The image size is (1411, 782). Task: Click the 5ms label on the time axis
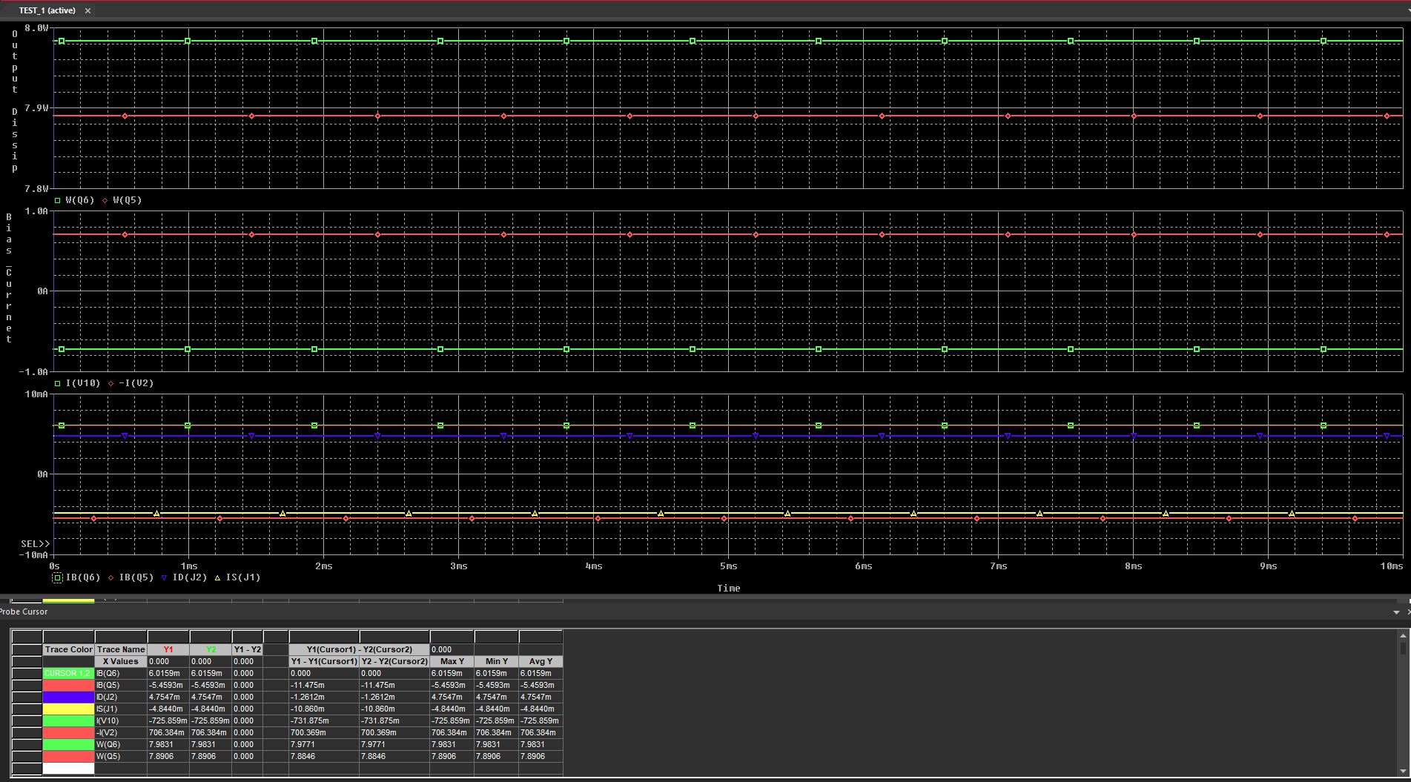tap(728, 566)
